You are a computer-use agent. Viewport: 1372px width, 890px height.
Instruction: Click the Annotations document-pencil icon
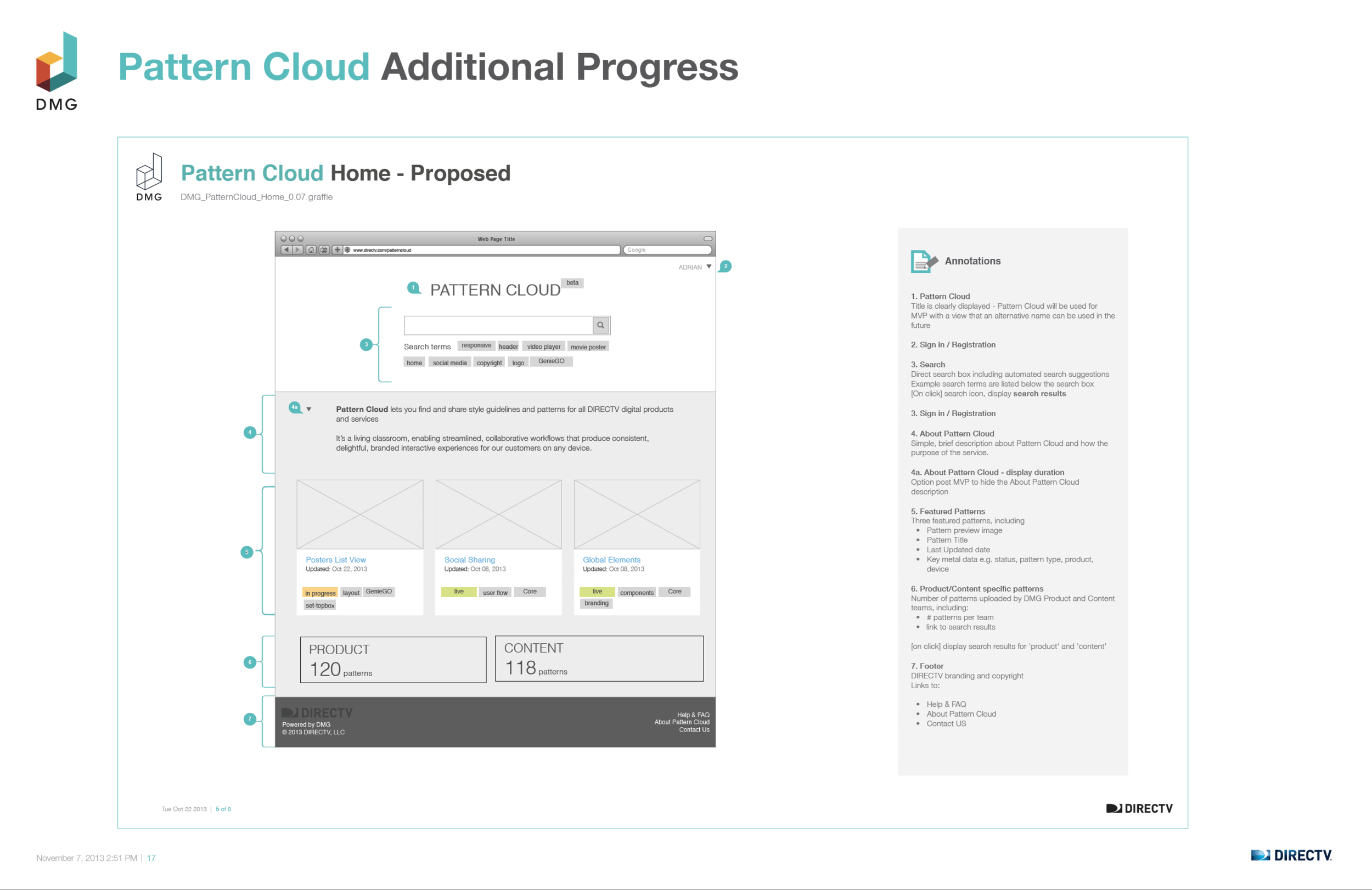click(x=924, y=262)
